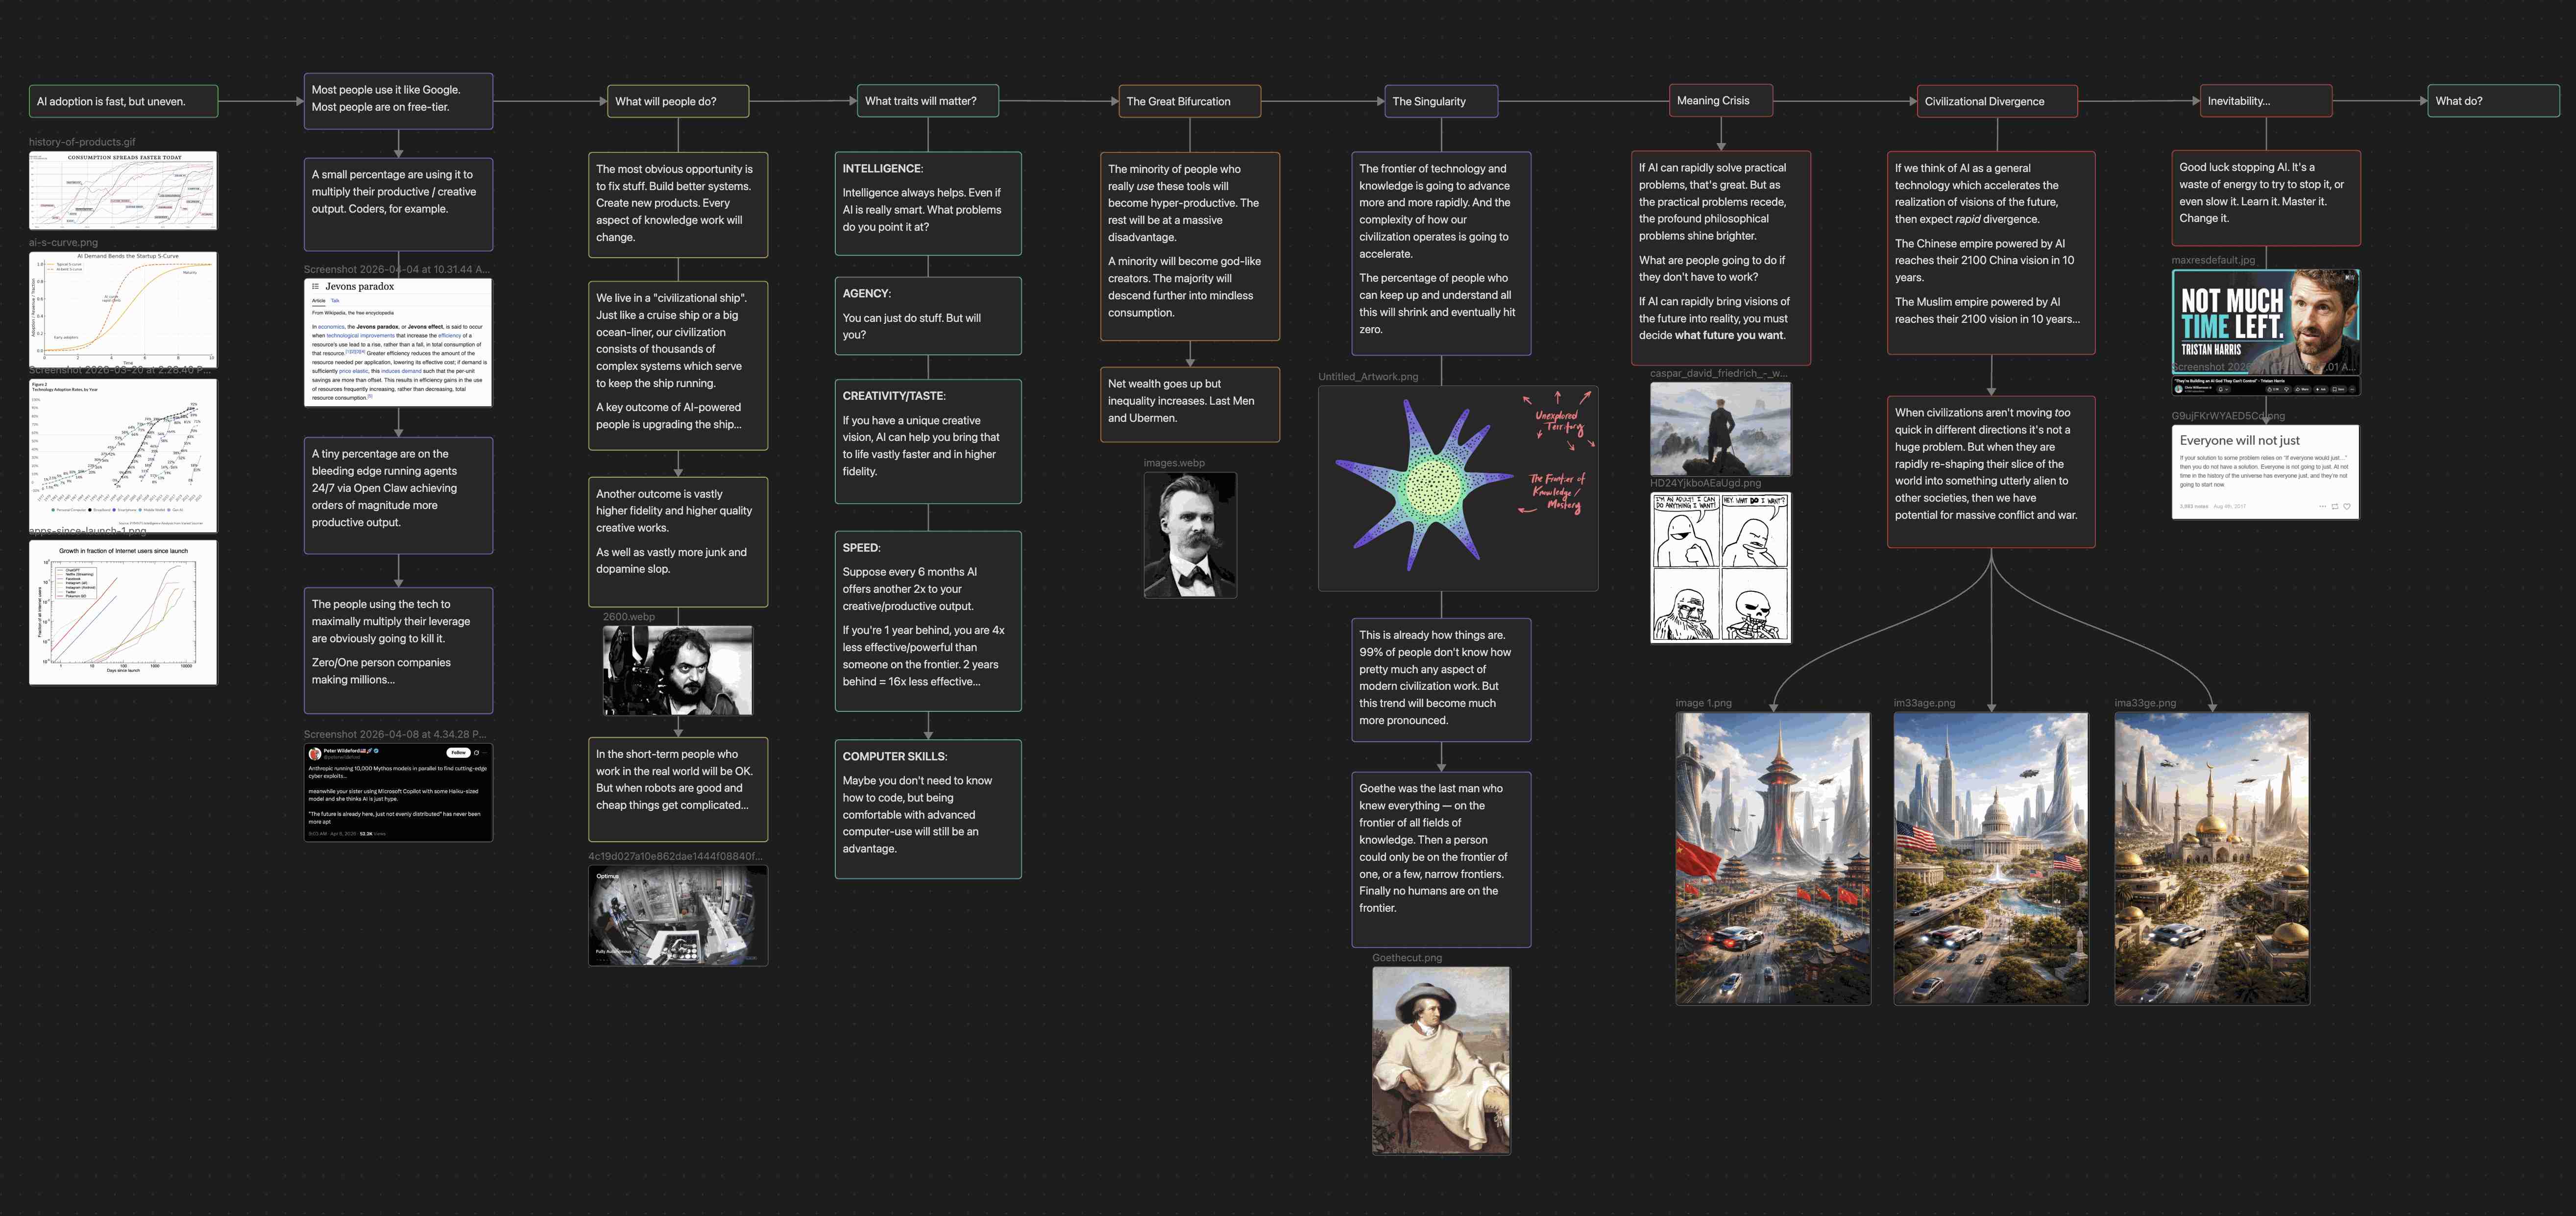Image resolution: width=2576 pixels, height=1216 pixels.
Task: Click the 'Zero/One person companies' card
Action: point(398,650)
